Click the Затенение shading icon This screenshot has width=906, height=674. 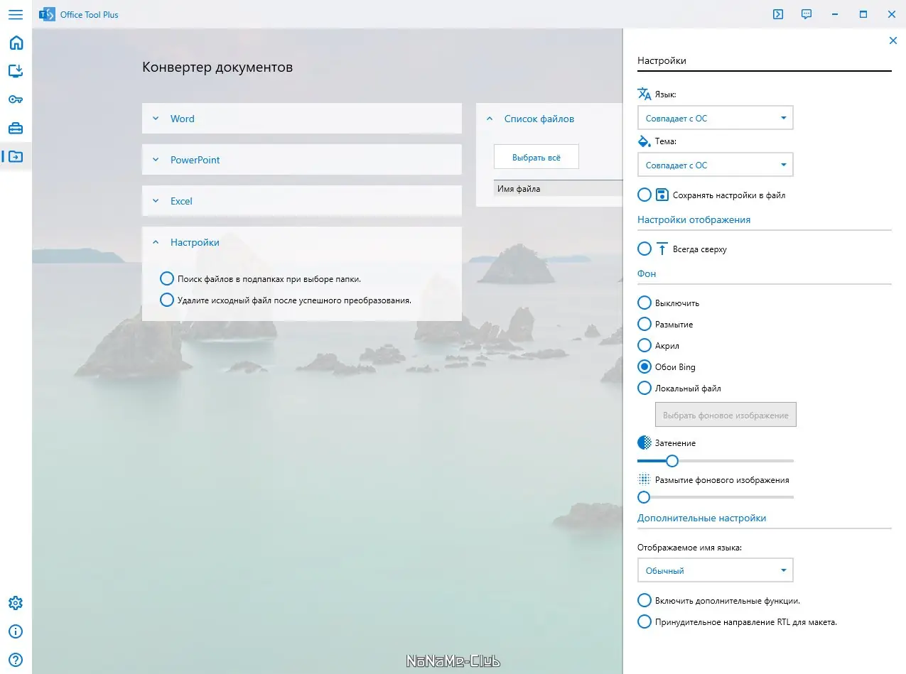pyautogui.click(x=645, y=442)
